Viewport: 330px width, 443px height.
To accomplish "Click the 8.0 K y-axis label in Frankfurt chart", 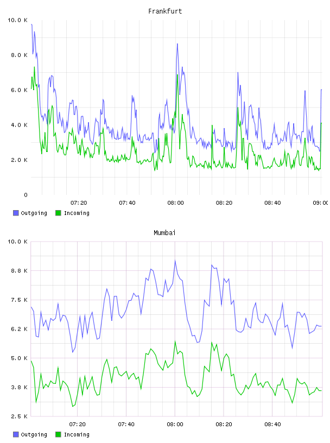I will pyautogui.click(x=19, y=55).
